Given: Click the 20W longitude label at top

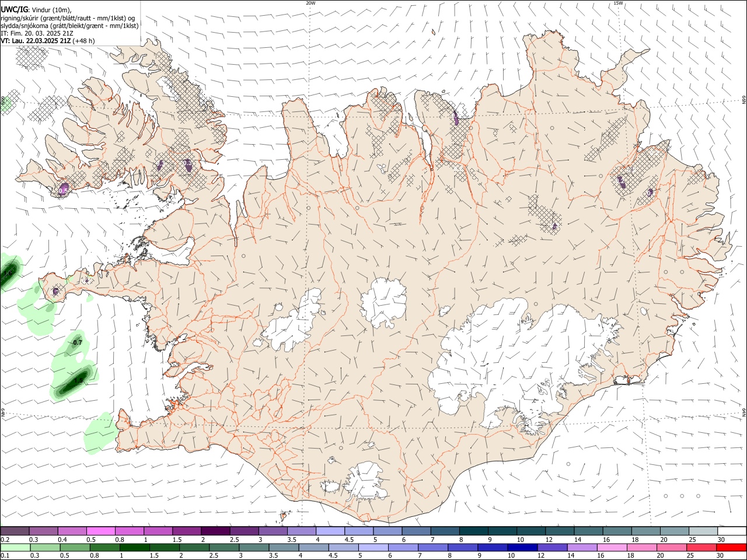Looking at the screenshot, I should [310, 3].
